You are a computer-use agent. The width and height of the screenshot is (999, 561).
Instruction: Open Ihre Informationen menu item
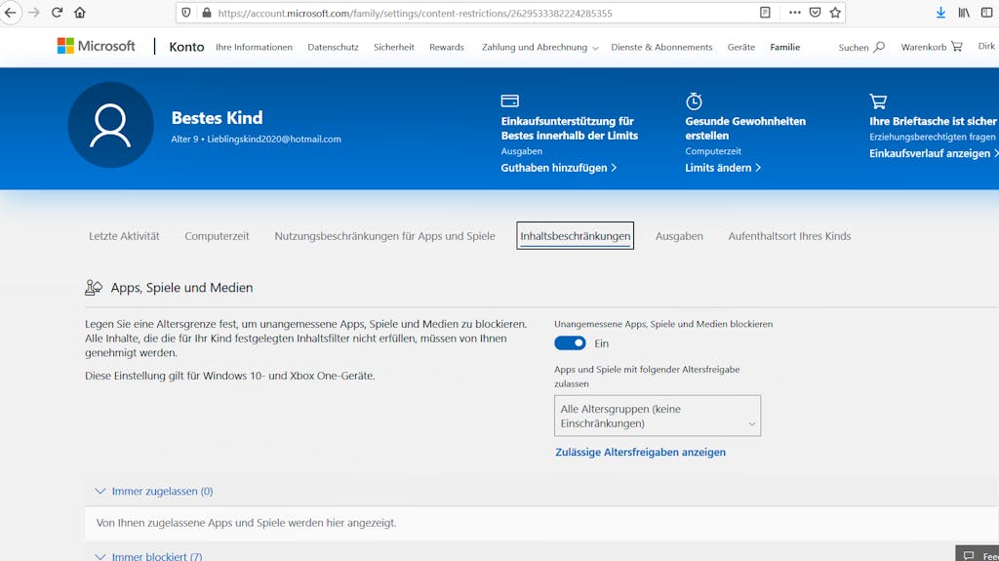pyautogui.click(x=254, y=47)
